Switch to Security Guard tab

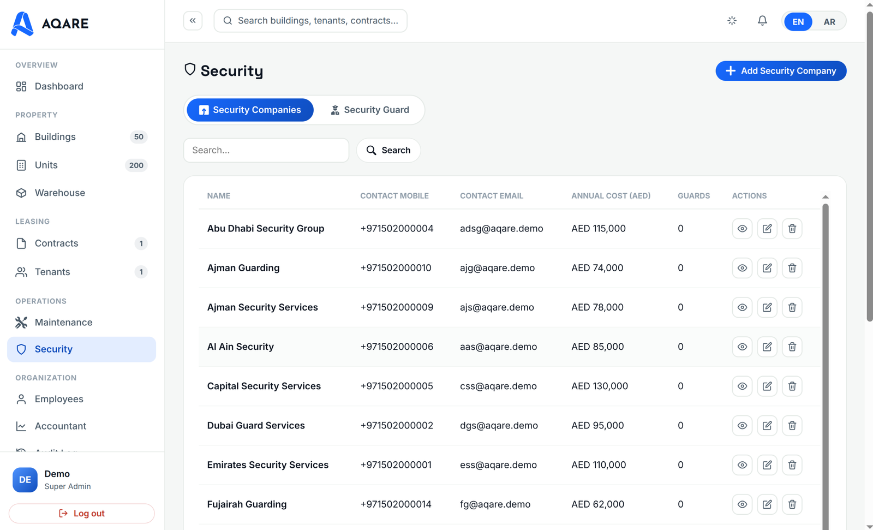369,110
